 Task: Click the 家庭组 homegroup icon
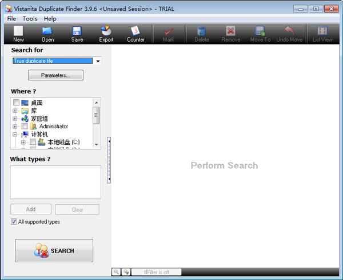(25, 119)
